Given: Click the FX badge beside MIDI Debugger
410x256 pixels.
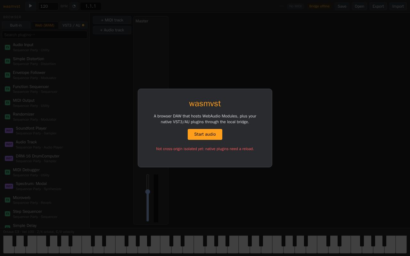Looking at the screenshot, I should coord(8,172).
